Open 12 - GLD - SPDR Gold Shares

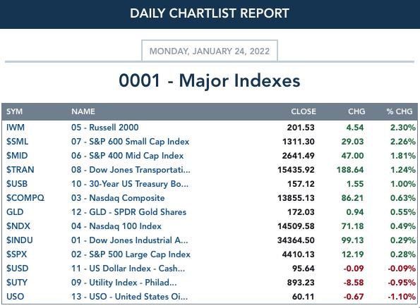128,212
